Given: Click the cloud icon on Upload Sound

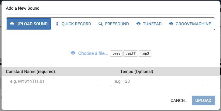Looking at the screenshot, I should pos(12,24).
